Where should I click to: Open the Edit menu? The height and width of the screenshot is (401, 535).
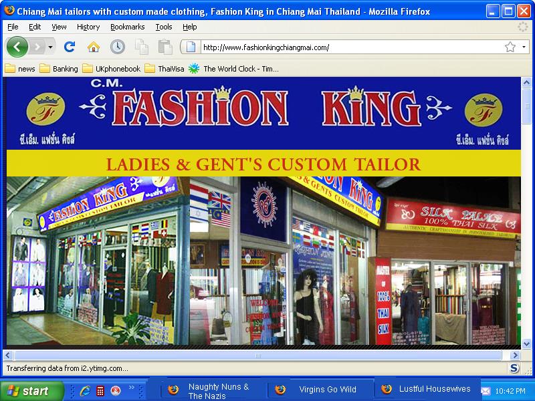[x=35, y=27]
